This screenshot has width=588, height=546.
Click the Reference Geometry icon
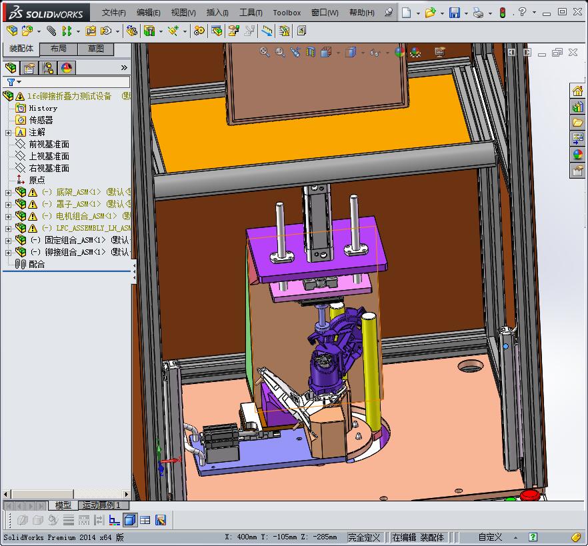pos(173,31)
